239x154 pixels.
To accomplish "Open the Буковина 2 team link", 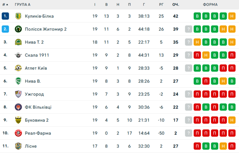I will point(37,120).
